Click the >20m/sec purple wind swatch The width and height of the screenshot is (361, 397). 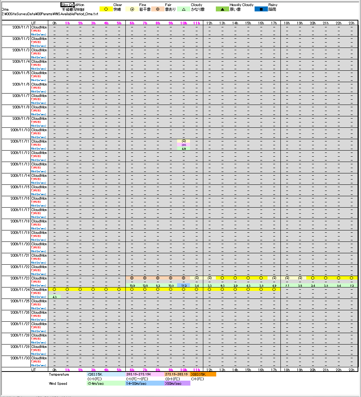[177, 383]
